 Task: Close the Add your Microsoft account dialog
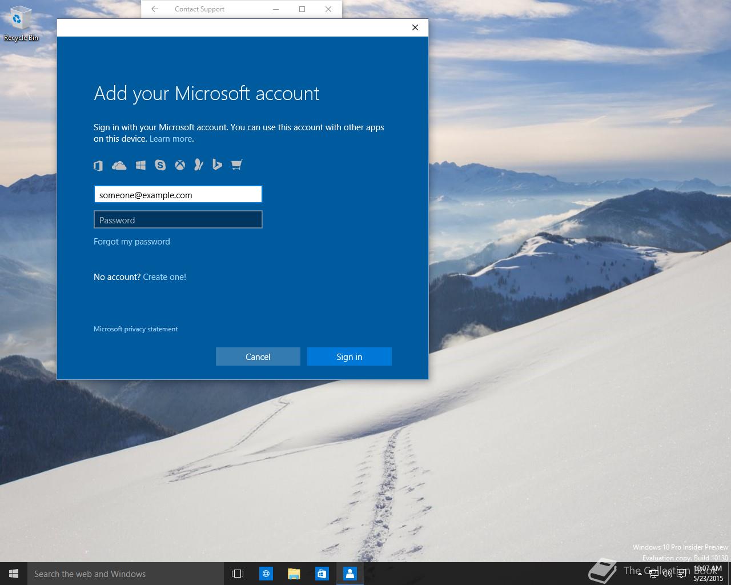(x=415, y=27)
